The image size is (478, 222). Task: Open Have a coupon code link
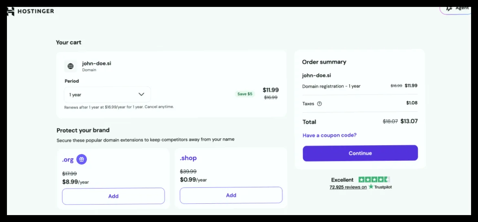[330, 135]
